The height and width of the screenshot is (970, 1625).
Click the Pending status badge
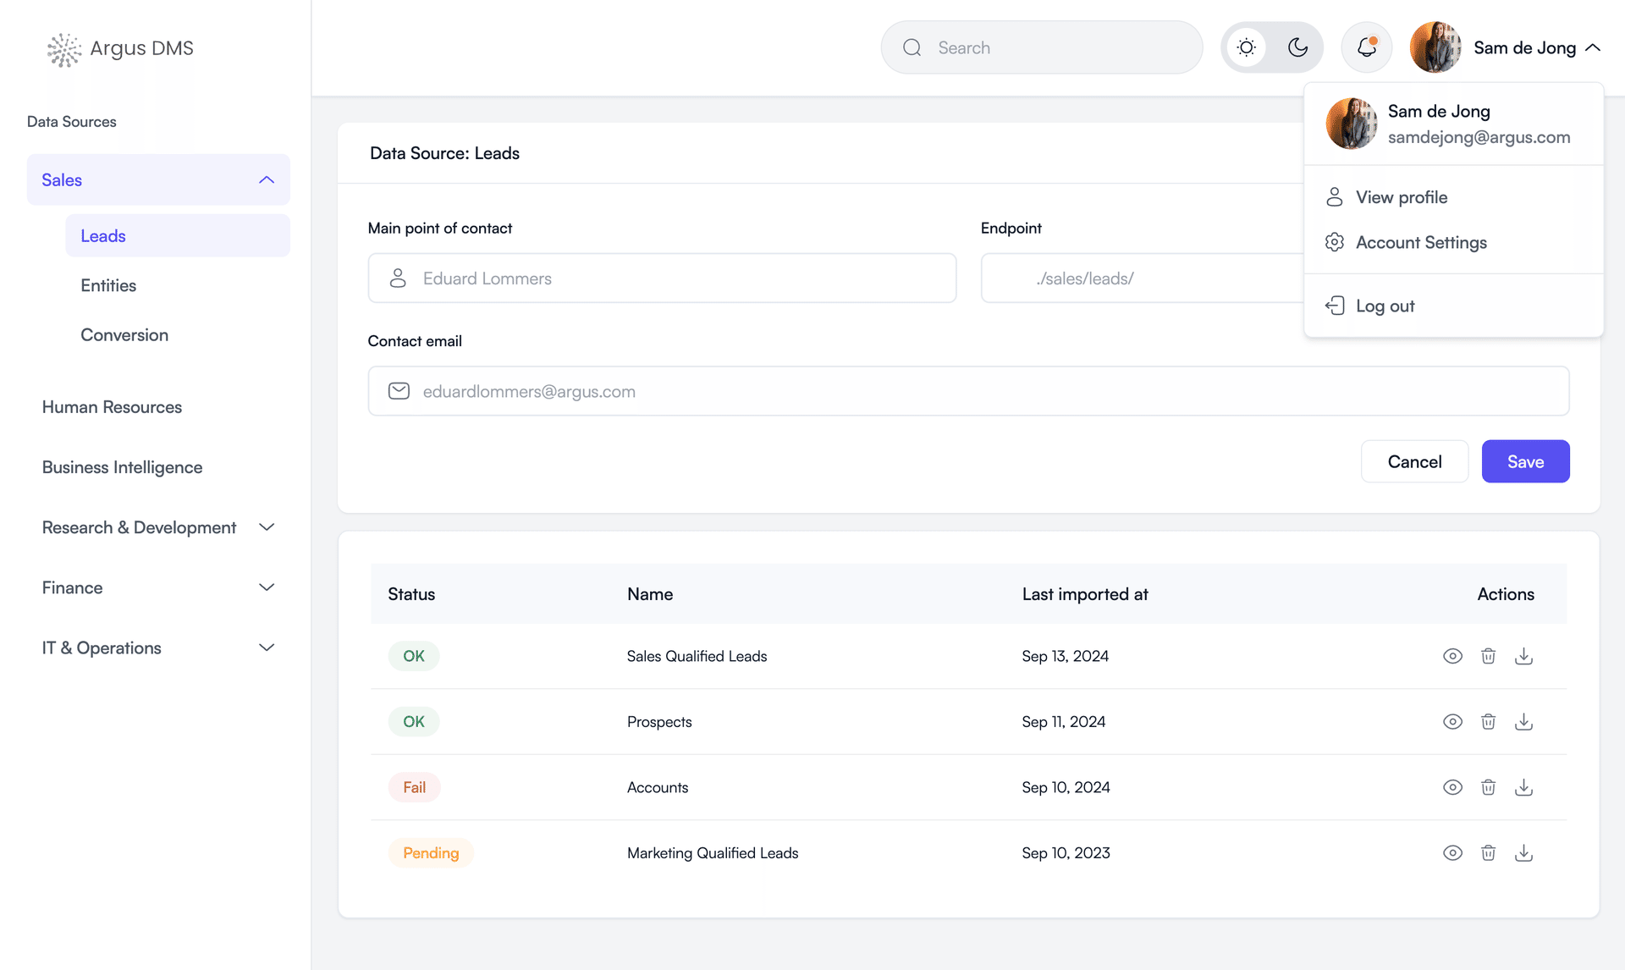(431, 852)
